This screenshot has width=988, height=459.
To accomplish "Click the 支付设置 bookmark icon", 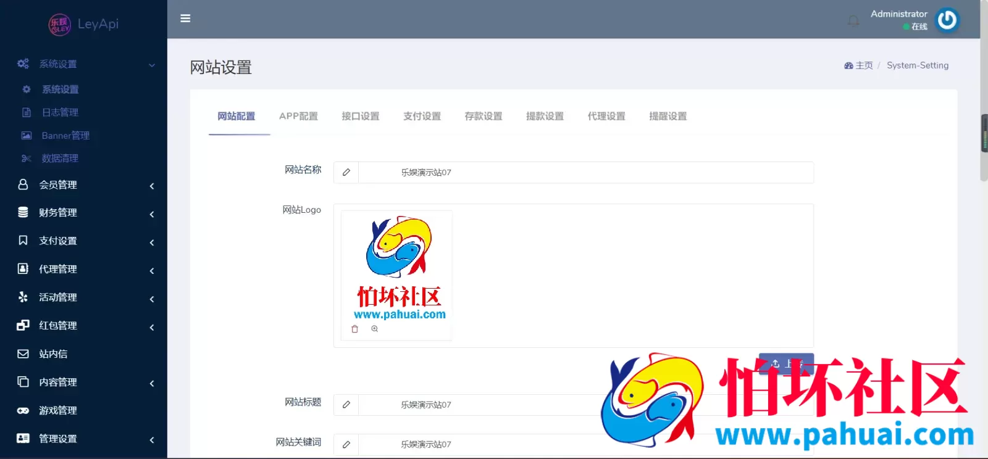I will (23, 240).
